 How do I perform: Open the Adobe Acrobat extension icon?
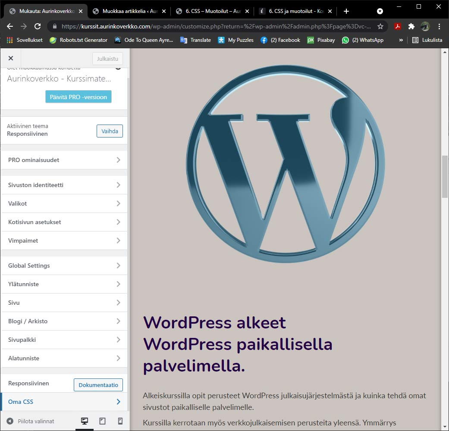coord(397,26)
